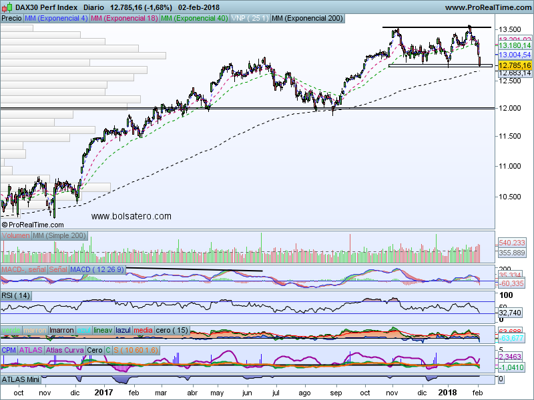Click the RSI (14) indicator label
The height and width of the screenshot is (400, 534).
[15, 295]
